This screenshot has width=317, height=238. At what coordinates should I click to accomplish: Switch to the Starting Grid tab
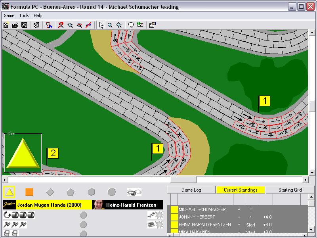pos(290,190)
